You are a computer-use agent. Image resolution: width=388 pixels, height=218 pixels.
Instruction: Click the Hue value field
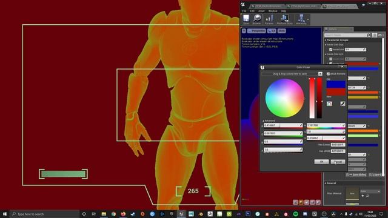point(326,125)
